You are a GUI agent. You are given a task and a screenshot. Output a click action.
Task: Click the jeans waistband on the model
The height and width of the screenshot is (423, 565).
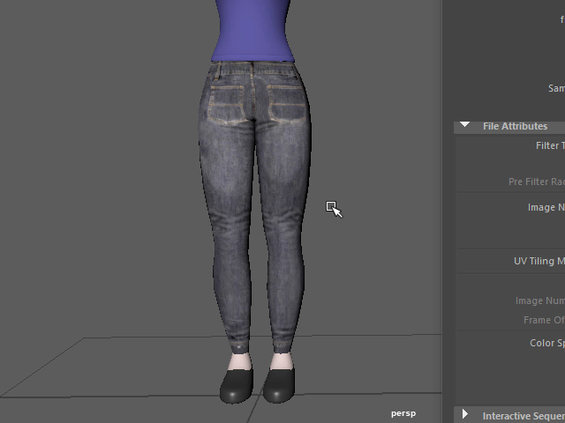tap(254, 67)
